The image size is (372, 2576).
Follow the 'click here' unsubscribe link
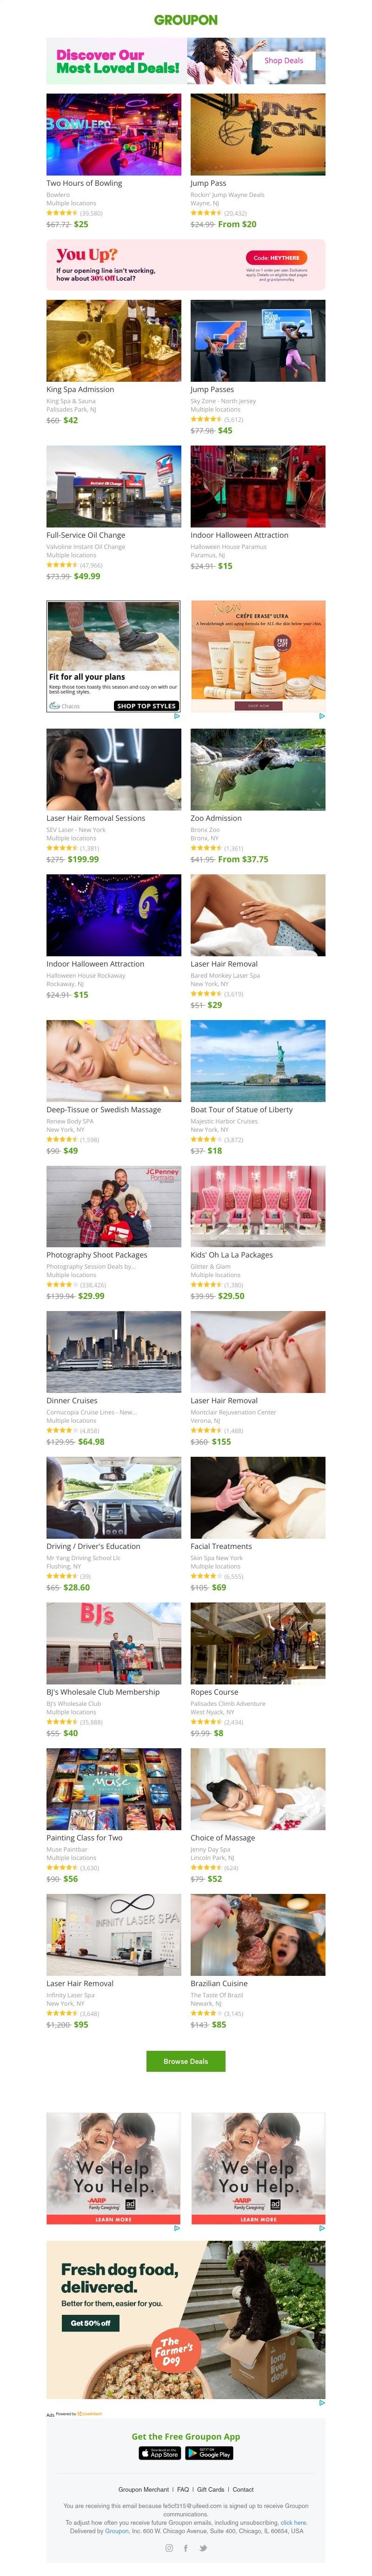click(x=293, y=2522)
